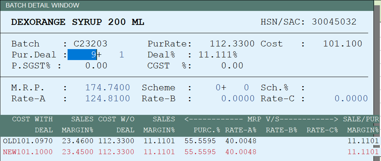Select the Rate-B value field
381x161 pixels.
tap(238, 98)
